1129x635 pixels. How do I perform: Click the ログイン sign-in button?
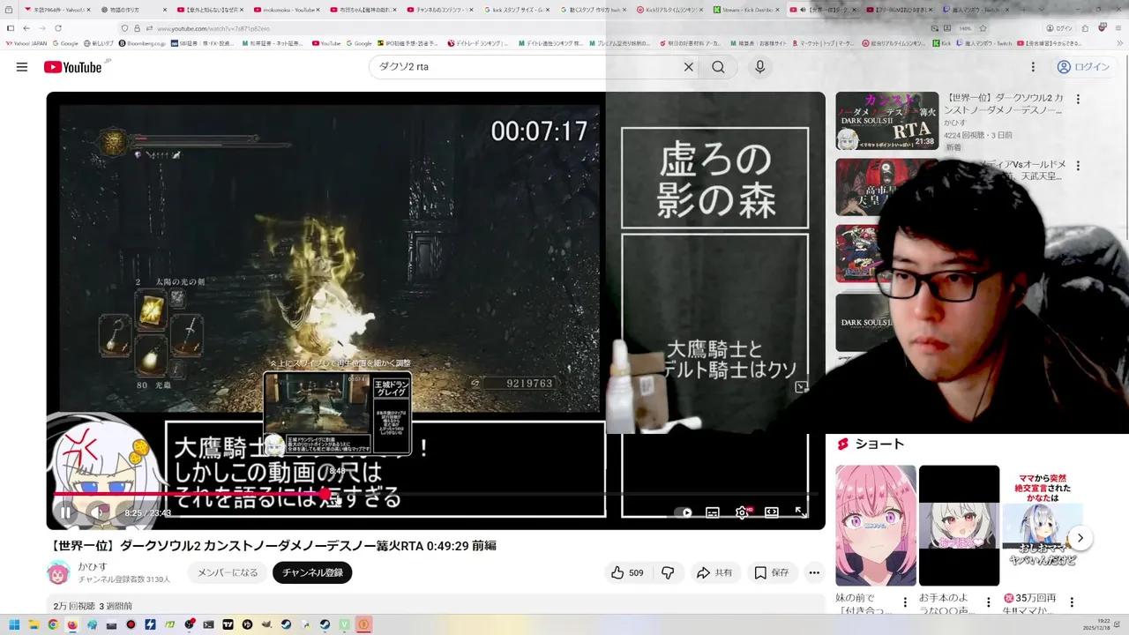point(1083,67)
